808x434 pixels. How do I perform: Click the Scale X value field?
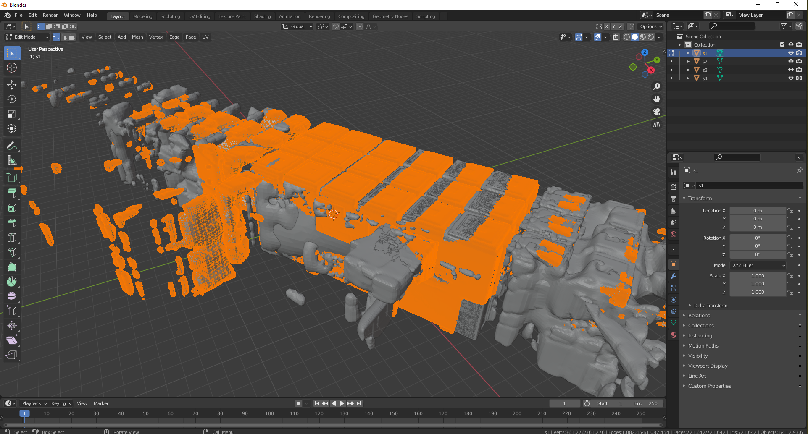(757, 276)
